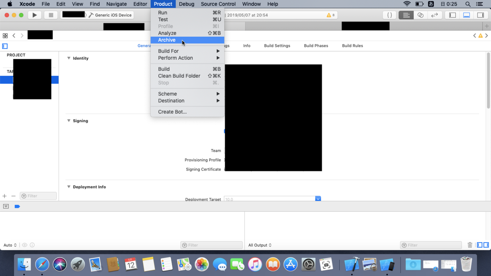Choose Generic iOS Device destination
The width and height of the screenshot is (491, 276).
[110, 15]
